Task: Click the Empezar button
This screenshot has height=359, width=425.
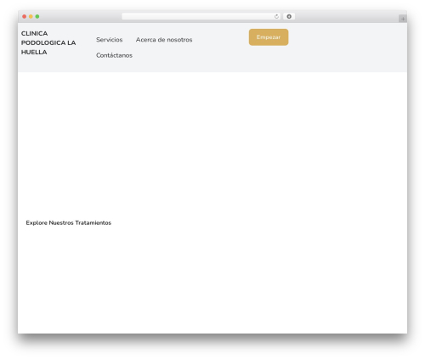Action: point(269,37)
